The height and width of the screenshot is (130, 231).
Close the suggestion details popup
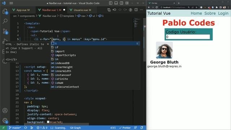pyautogui.click(x=48, y=44)
